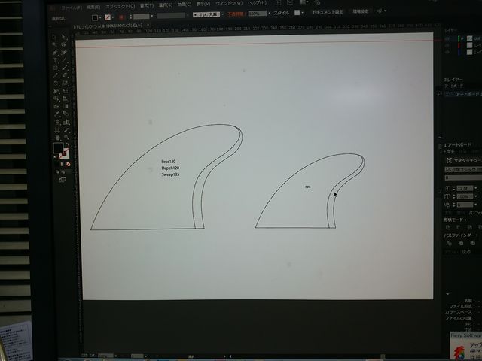Screen dimensions: 482x361
Task: Open the fill color dropdown in control bar
Action: coord(100,17)
